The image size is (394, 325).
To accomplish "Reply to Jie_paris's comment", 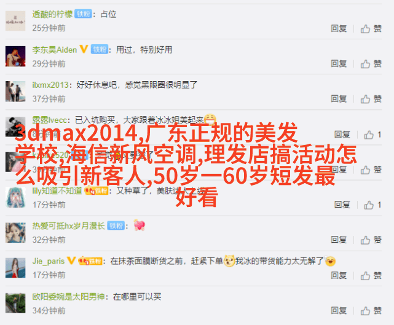I will coord(339,275).
